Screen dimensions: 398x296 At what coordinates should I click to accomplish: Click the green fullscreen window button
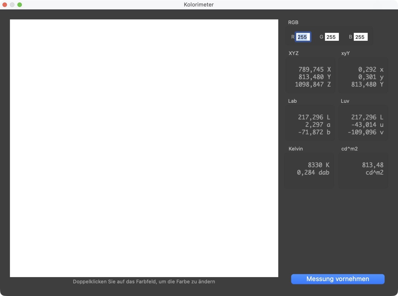(20, 5)
